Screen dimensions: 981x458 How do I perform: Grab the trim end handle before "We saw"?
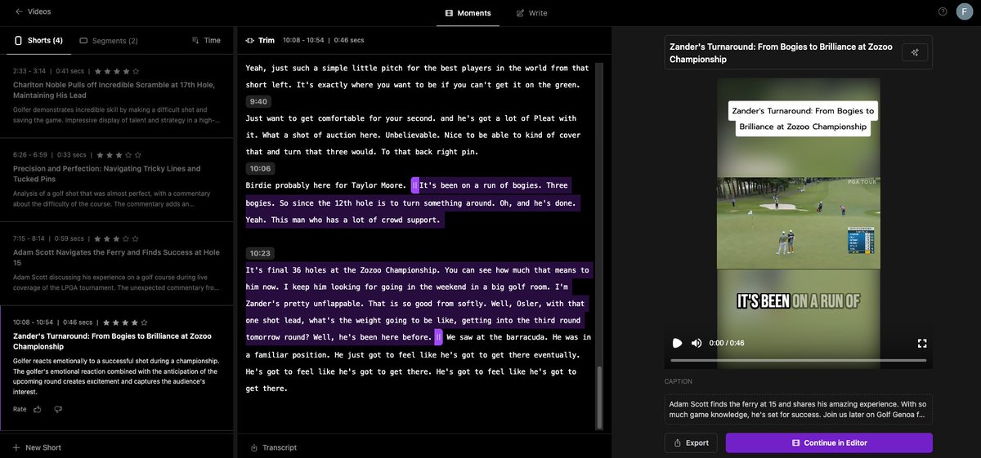438,337
